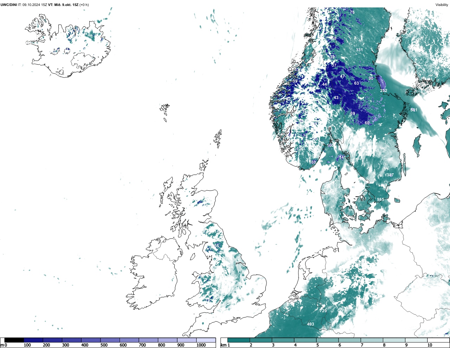Click the 3–4 km legend swatch
Image resolution: width=450 pixels, height=348 pixels.
click(283, 340)
